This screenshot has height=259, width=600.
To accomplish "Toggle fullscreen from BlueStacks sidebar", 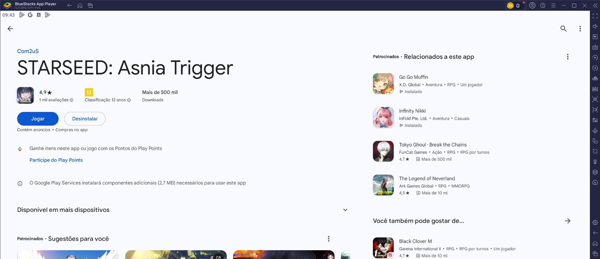I will [x=595, y=16].
